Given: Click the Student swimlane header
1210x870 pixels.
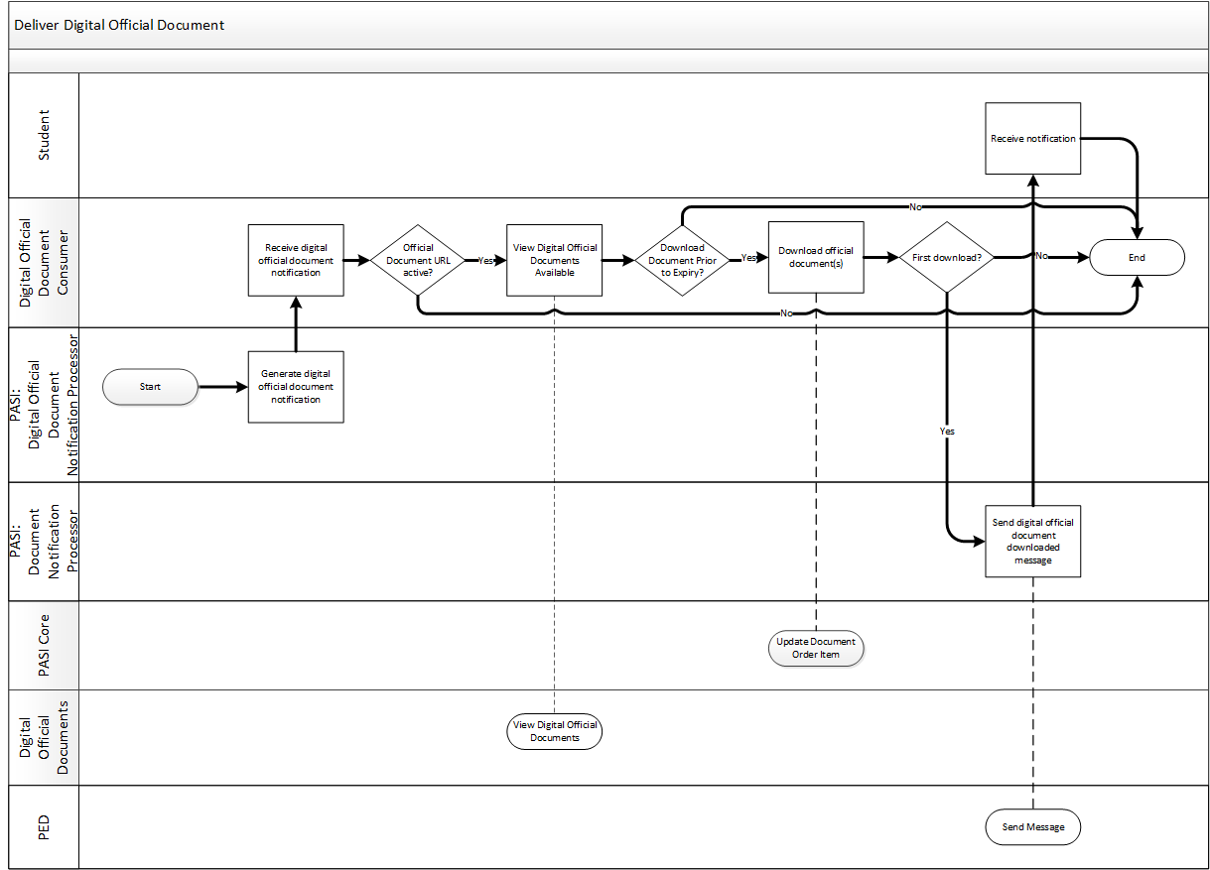Looking at the screenshot, I should [x=43, y=135].
